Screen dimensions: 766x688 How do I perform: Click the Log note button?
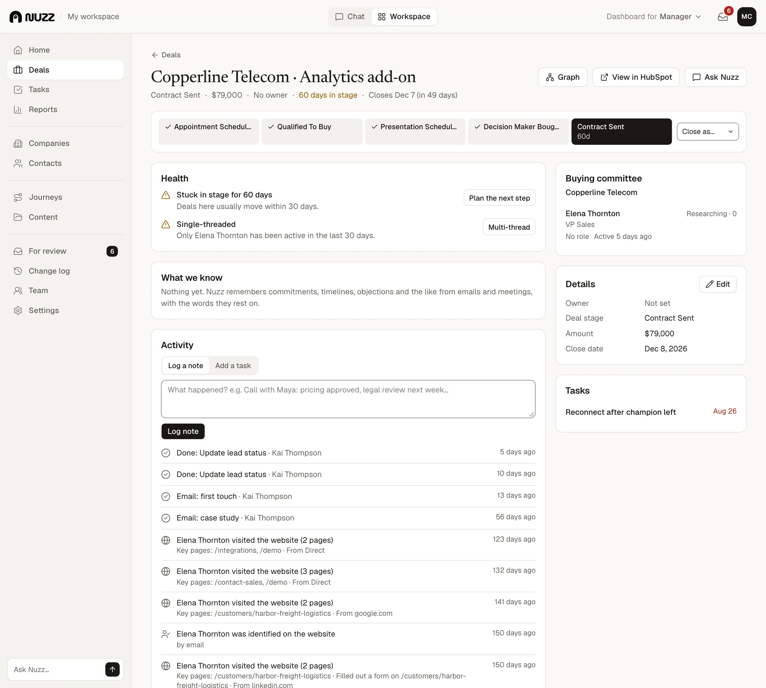point(183,431)
